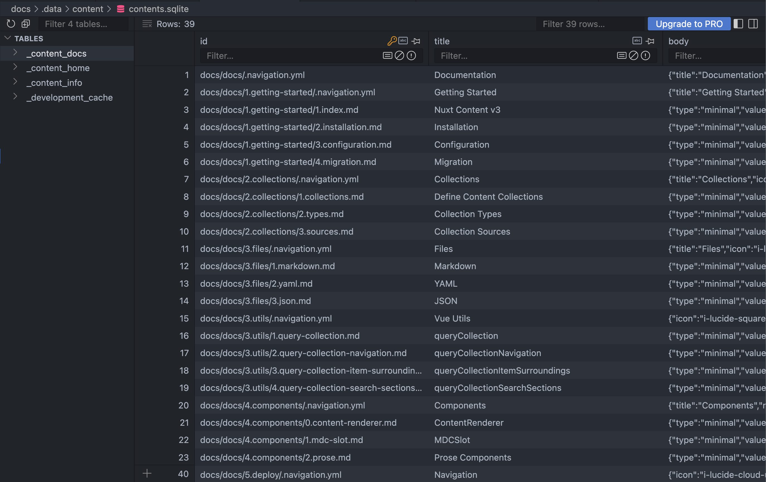Toggle null filter in title filter box
This screenshot has height=482, width=766.
pyautogui.click(x=633, y=56)
